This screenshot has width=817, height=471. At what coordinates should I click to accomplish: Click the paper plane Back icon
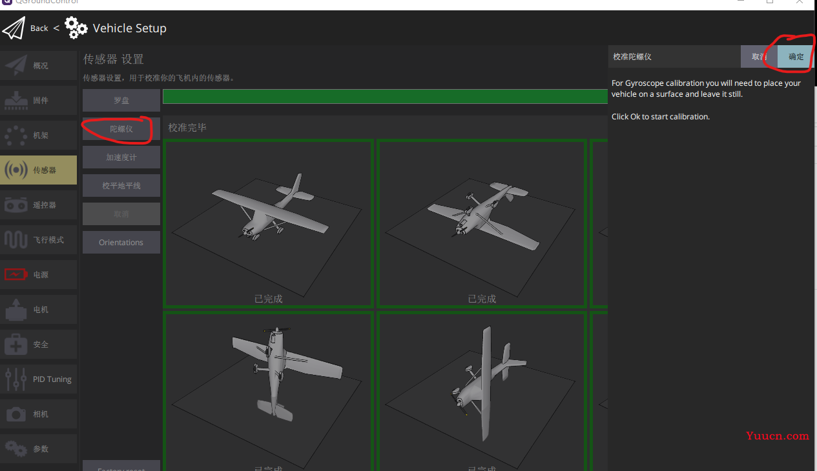coord(14,28)
